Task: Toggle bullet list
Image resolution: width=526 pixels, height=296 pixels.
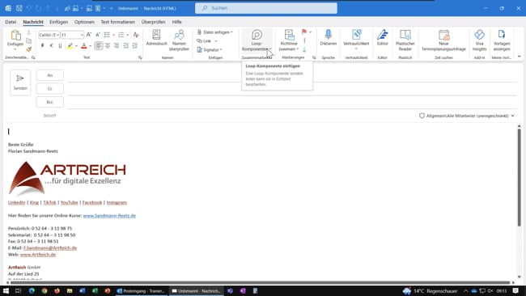Action: coord(107,35)
